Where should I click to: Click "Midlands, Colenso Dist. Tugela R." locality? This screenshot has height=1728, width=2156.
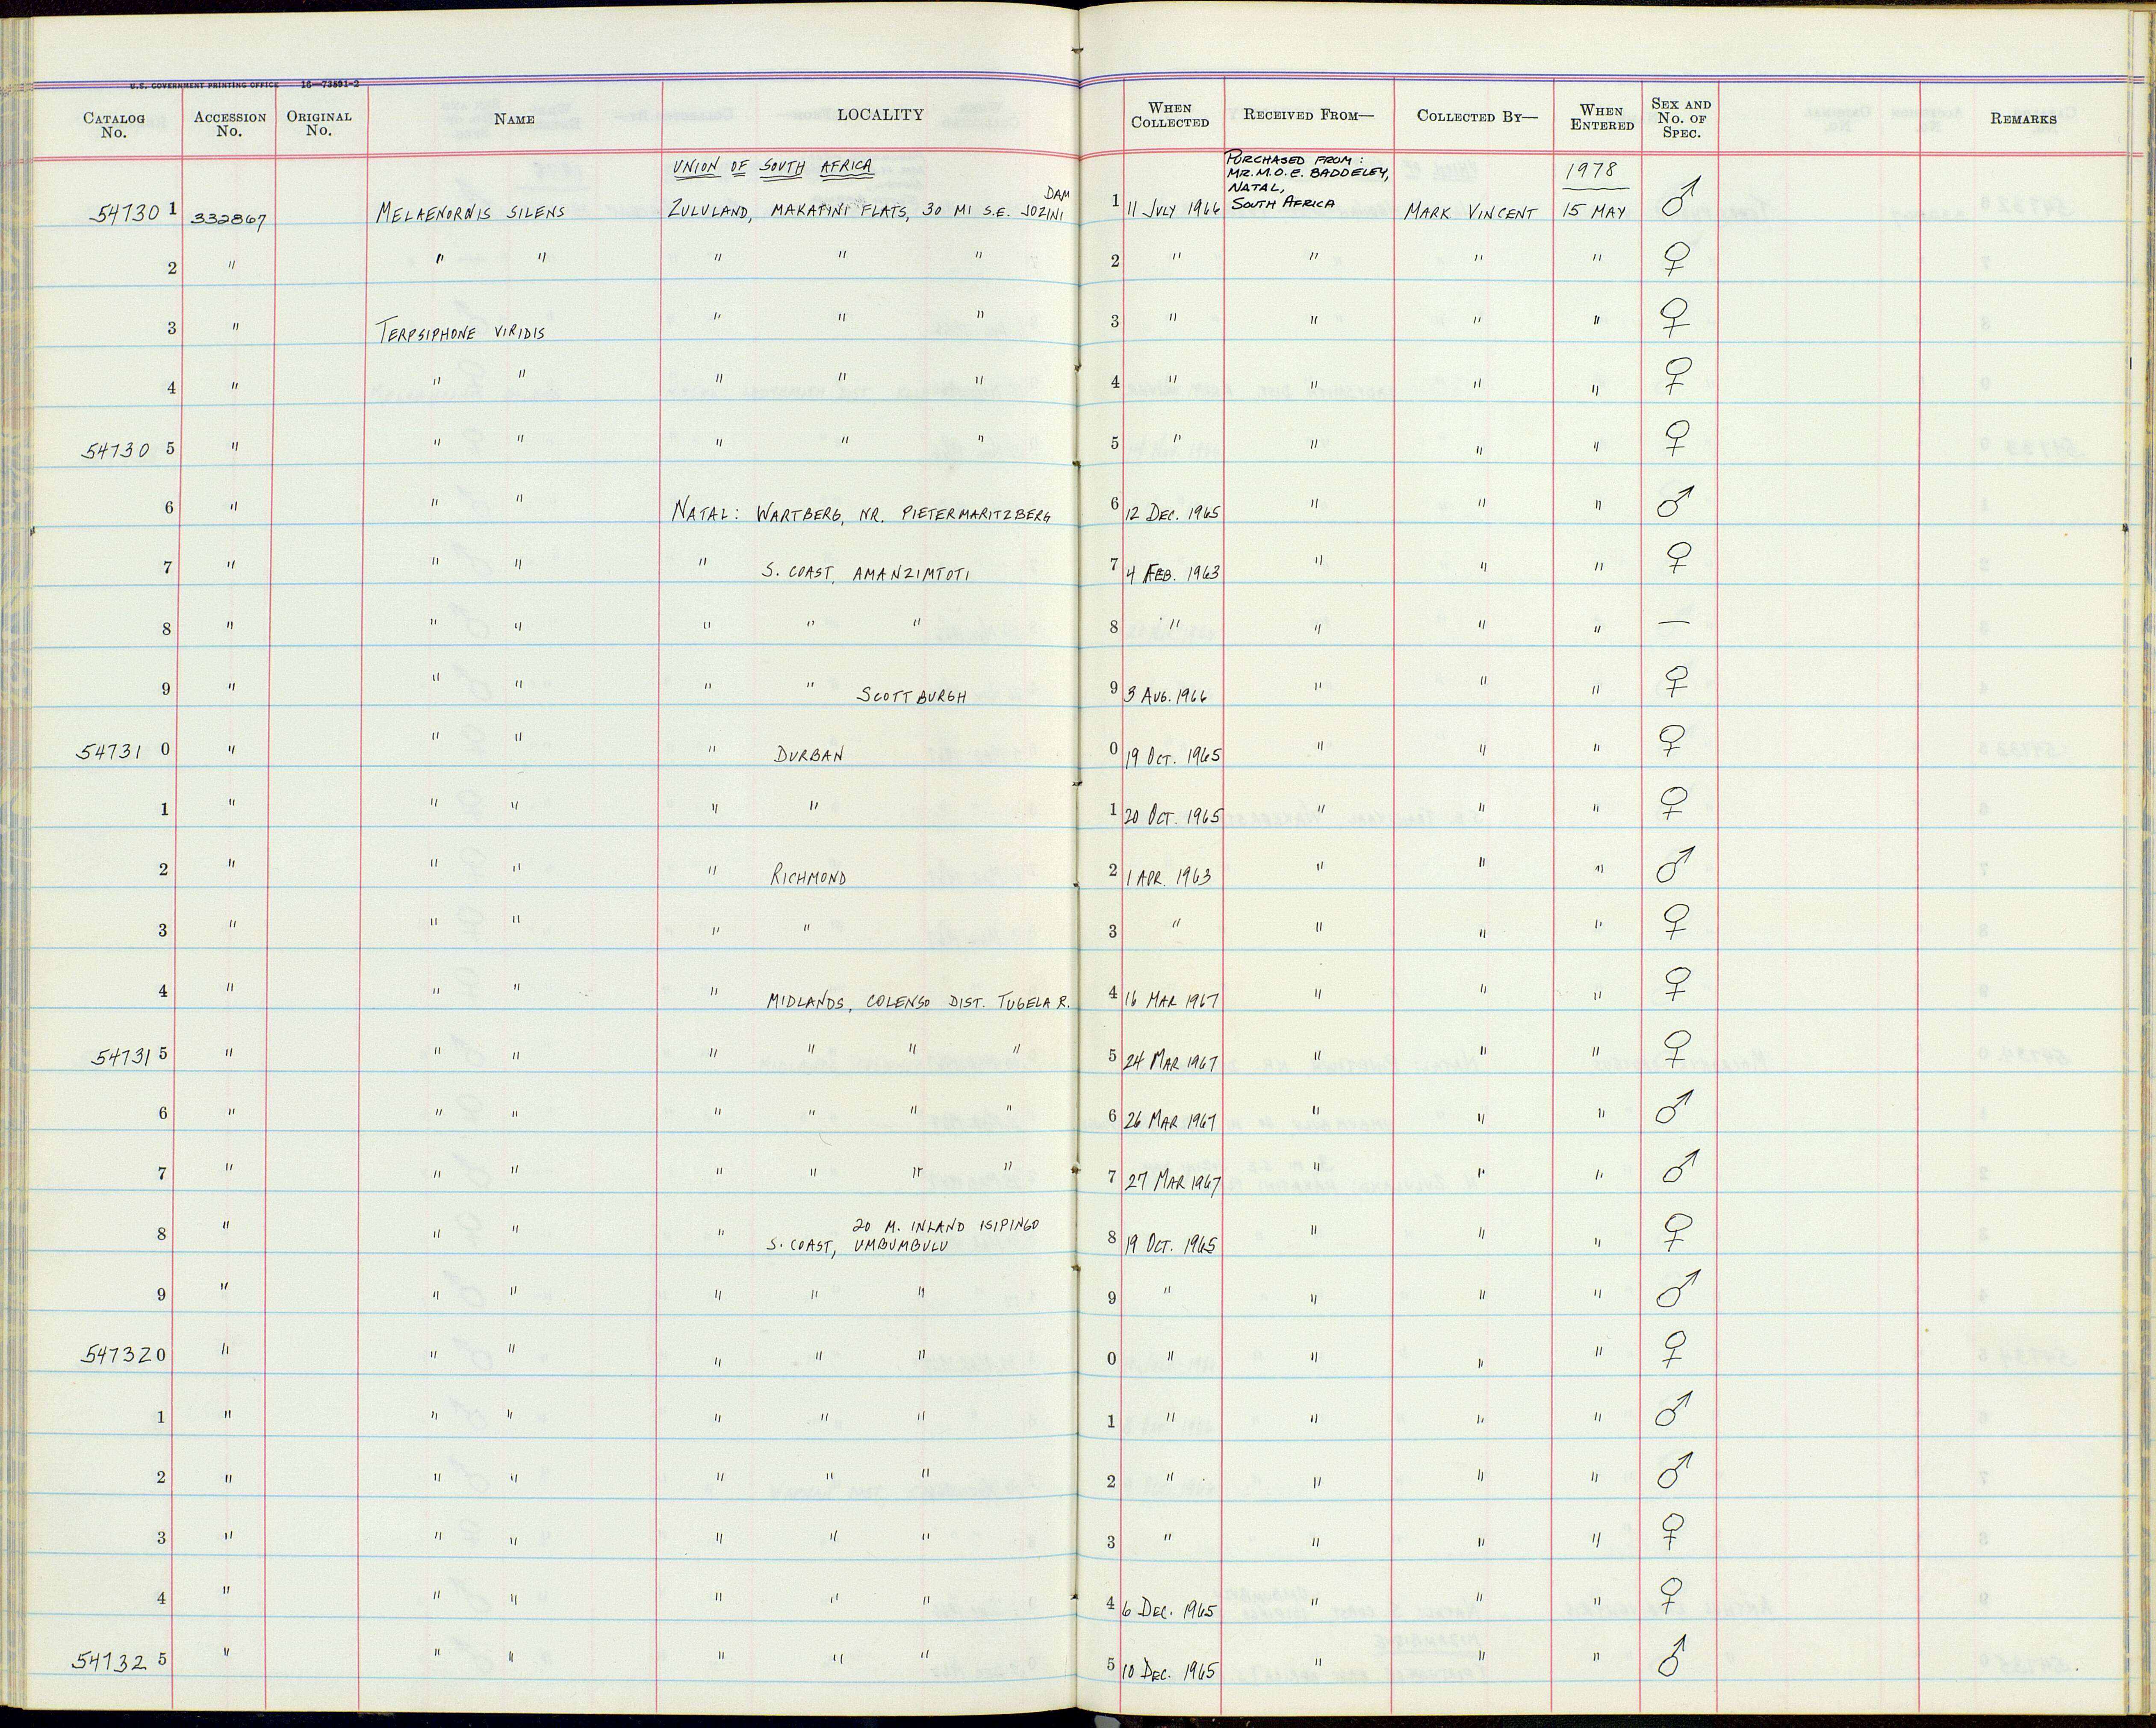(x=920, y=1001)
